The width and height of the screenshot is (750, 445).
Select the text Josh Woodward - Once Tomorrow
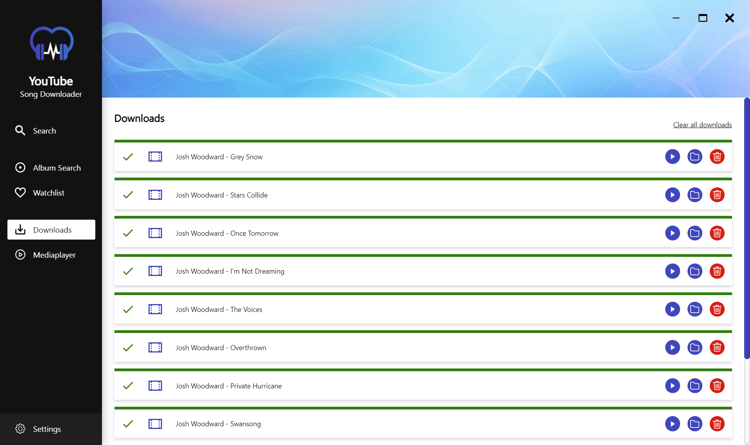[x=227, y=233]
